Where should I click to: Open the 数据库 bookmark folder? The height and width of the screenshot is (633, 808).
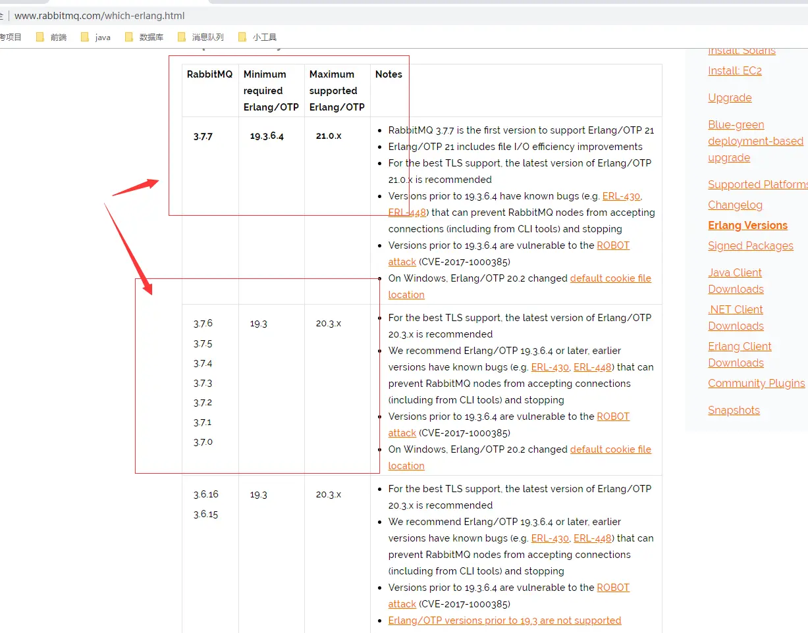coord(144,38)
